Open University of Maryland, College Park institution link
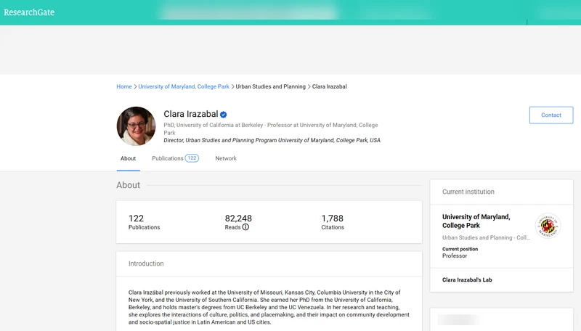Viewport: 581px width, 331px height. [476, 221]
